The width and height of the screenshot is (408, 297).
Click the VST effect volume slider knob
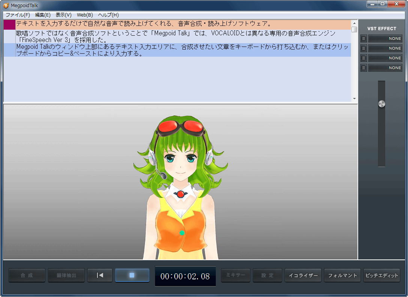coord(382,104)
